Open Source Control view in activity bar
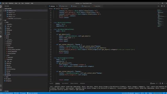 (x=1, y=15)
